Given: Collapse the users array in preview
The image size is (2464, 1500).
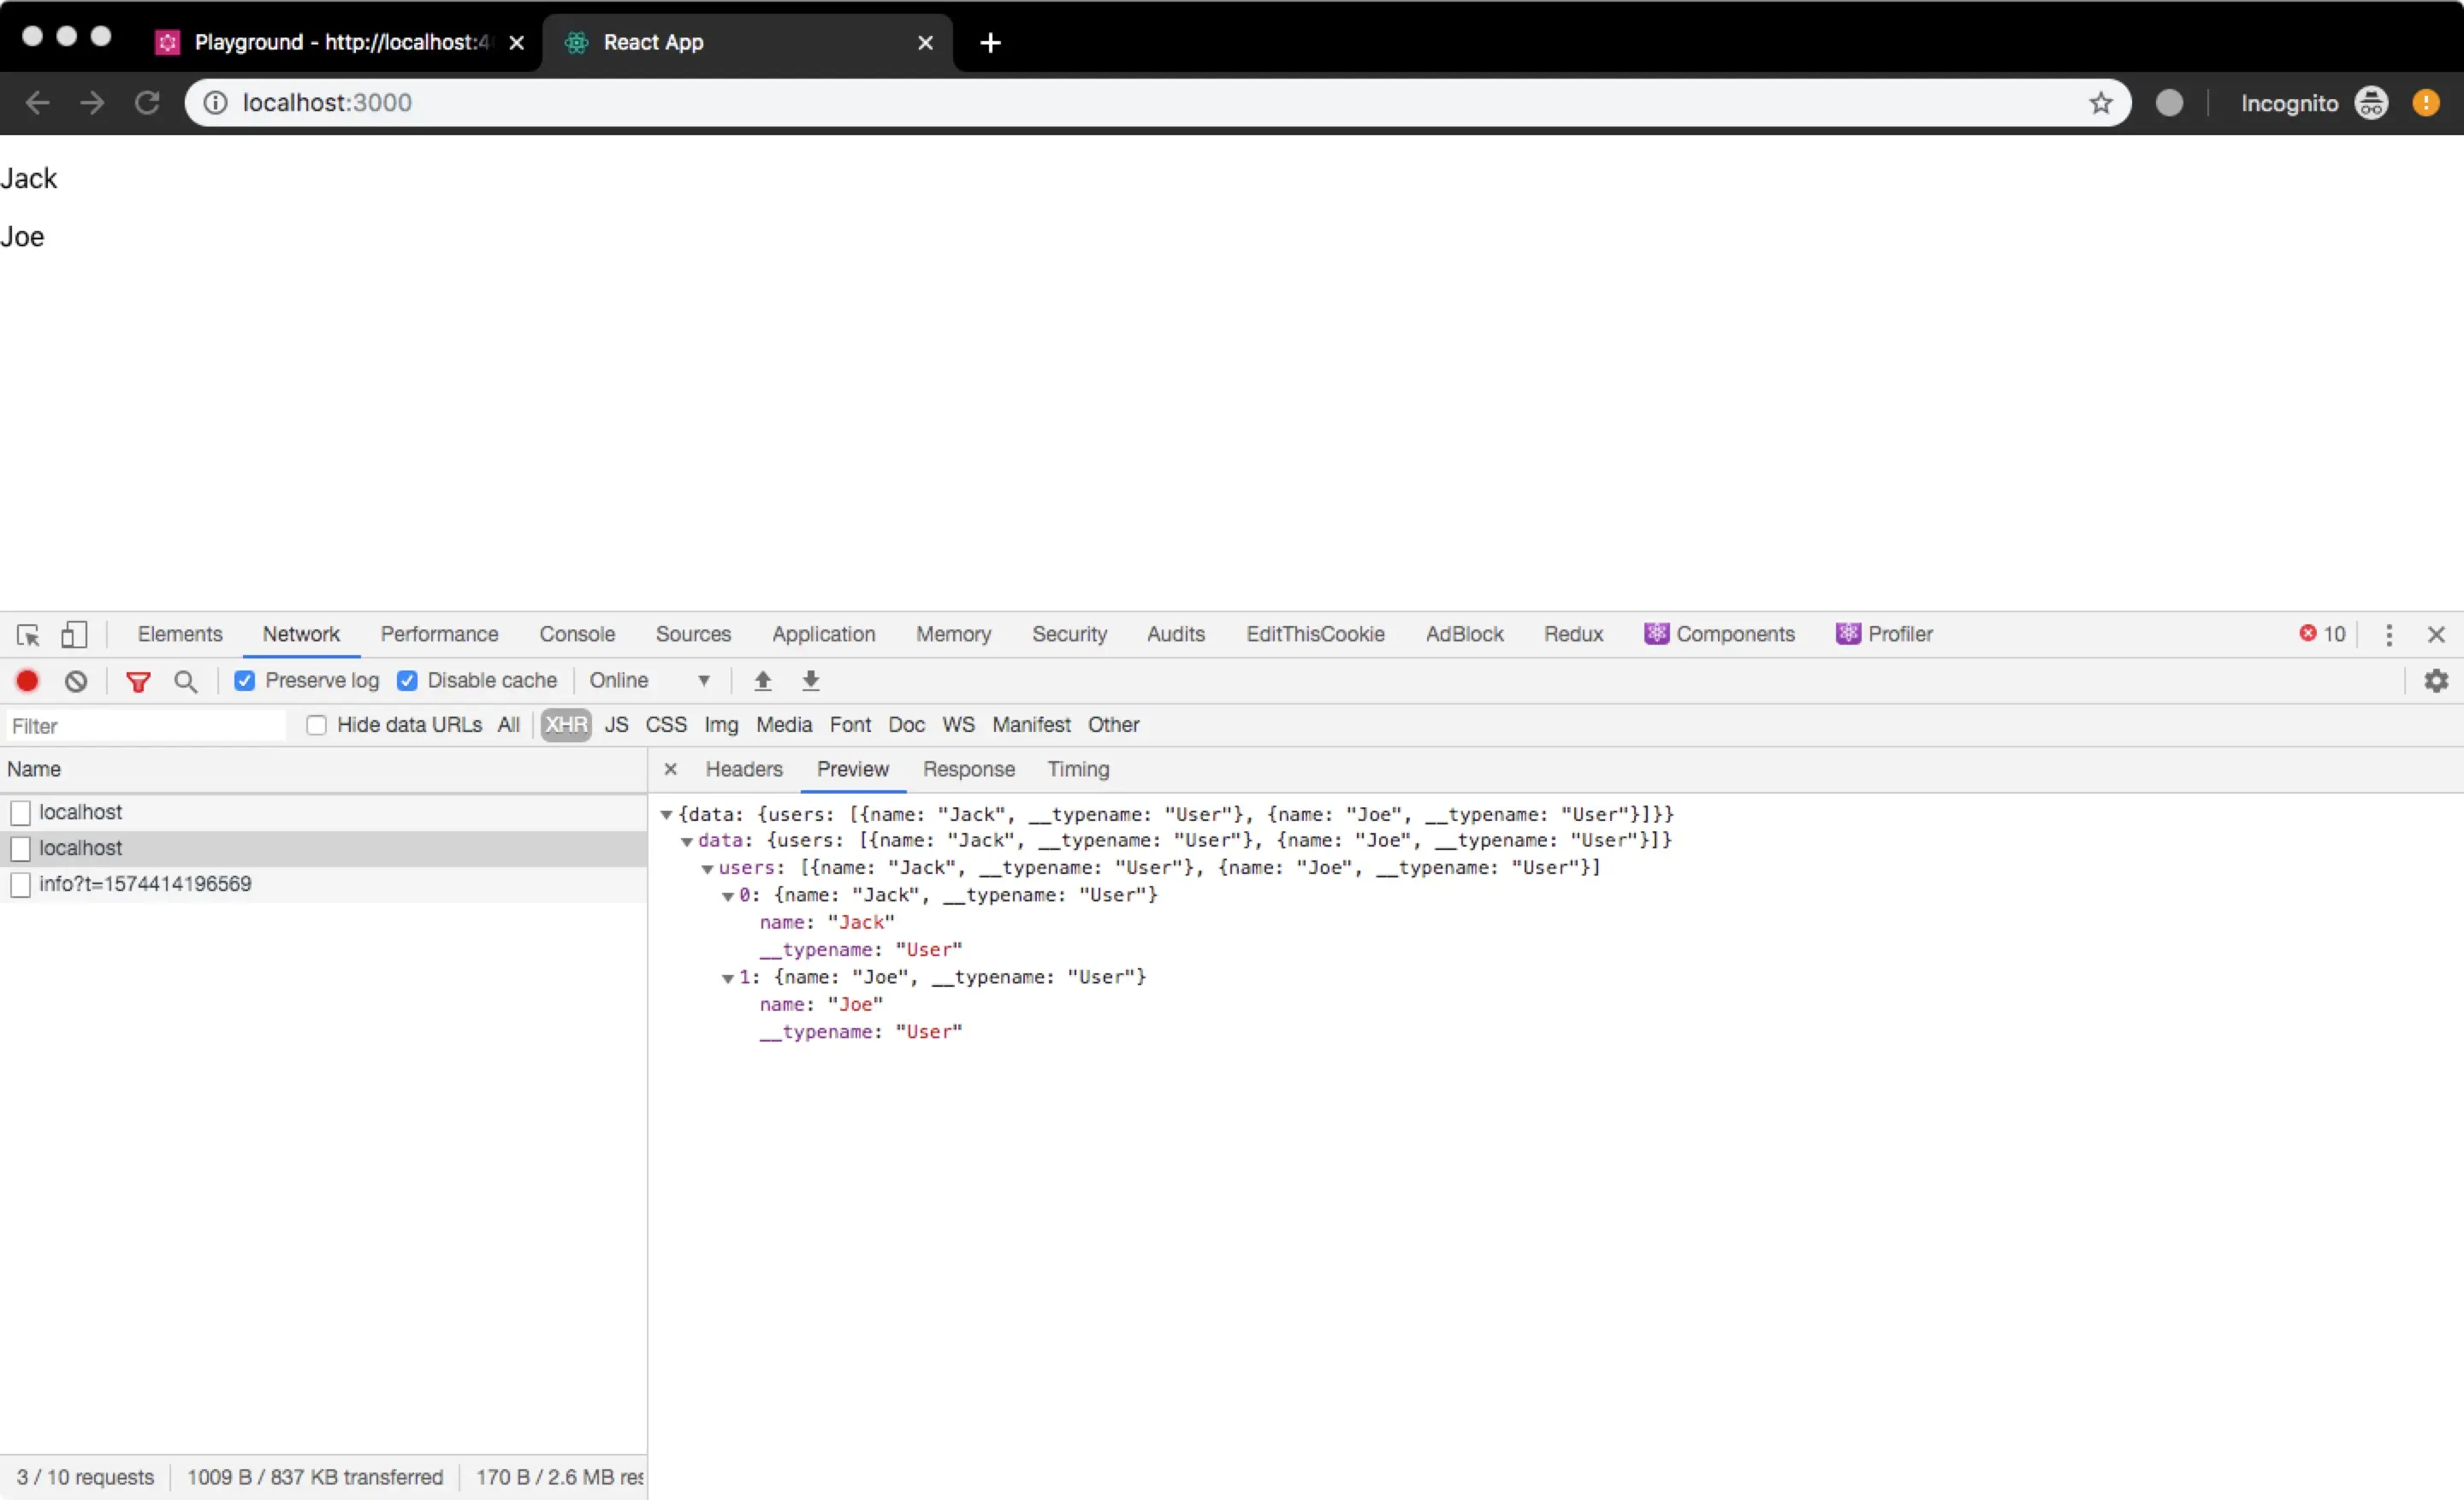Looking at the screenshot, I should pos(707,868).
